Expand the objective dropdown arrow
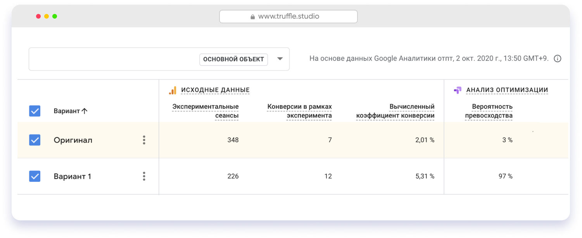582x238 pixels. (280, 59)
